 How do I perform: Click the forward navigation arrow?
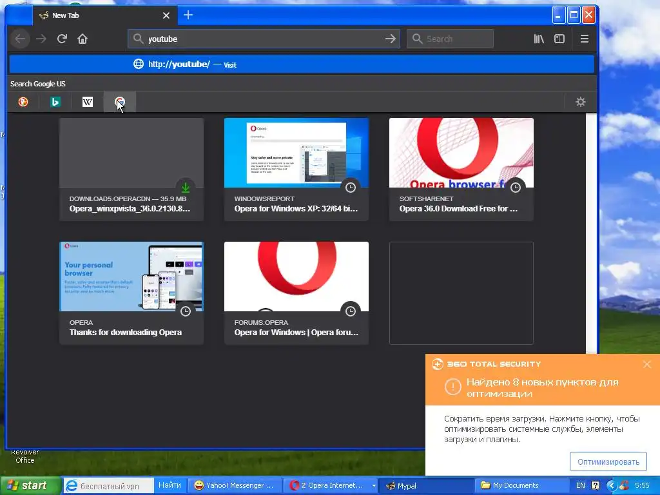point(41,39)
